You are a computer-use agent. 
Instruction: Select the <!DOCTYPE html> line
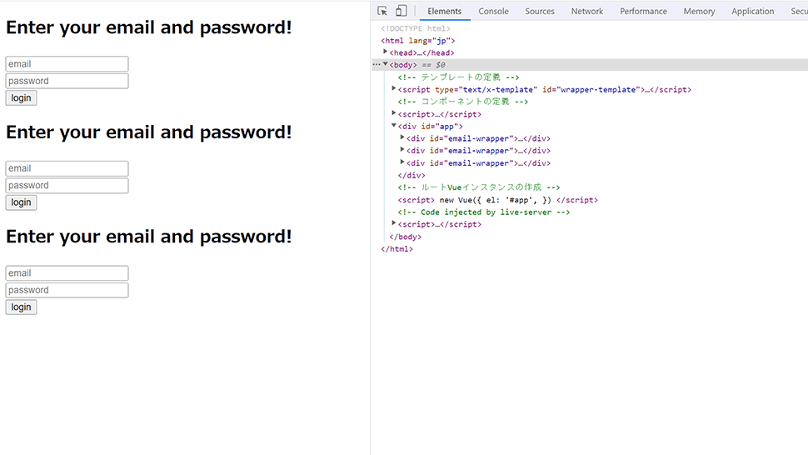pyautogui.click(x=416, y=28)
